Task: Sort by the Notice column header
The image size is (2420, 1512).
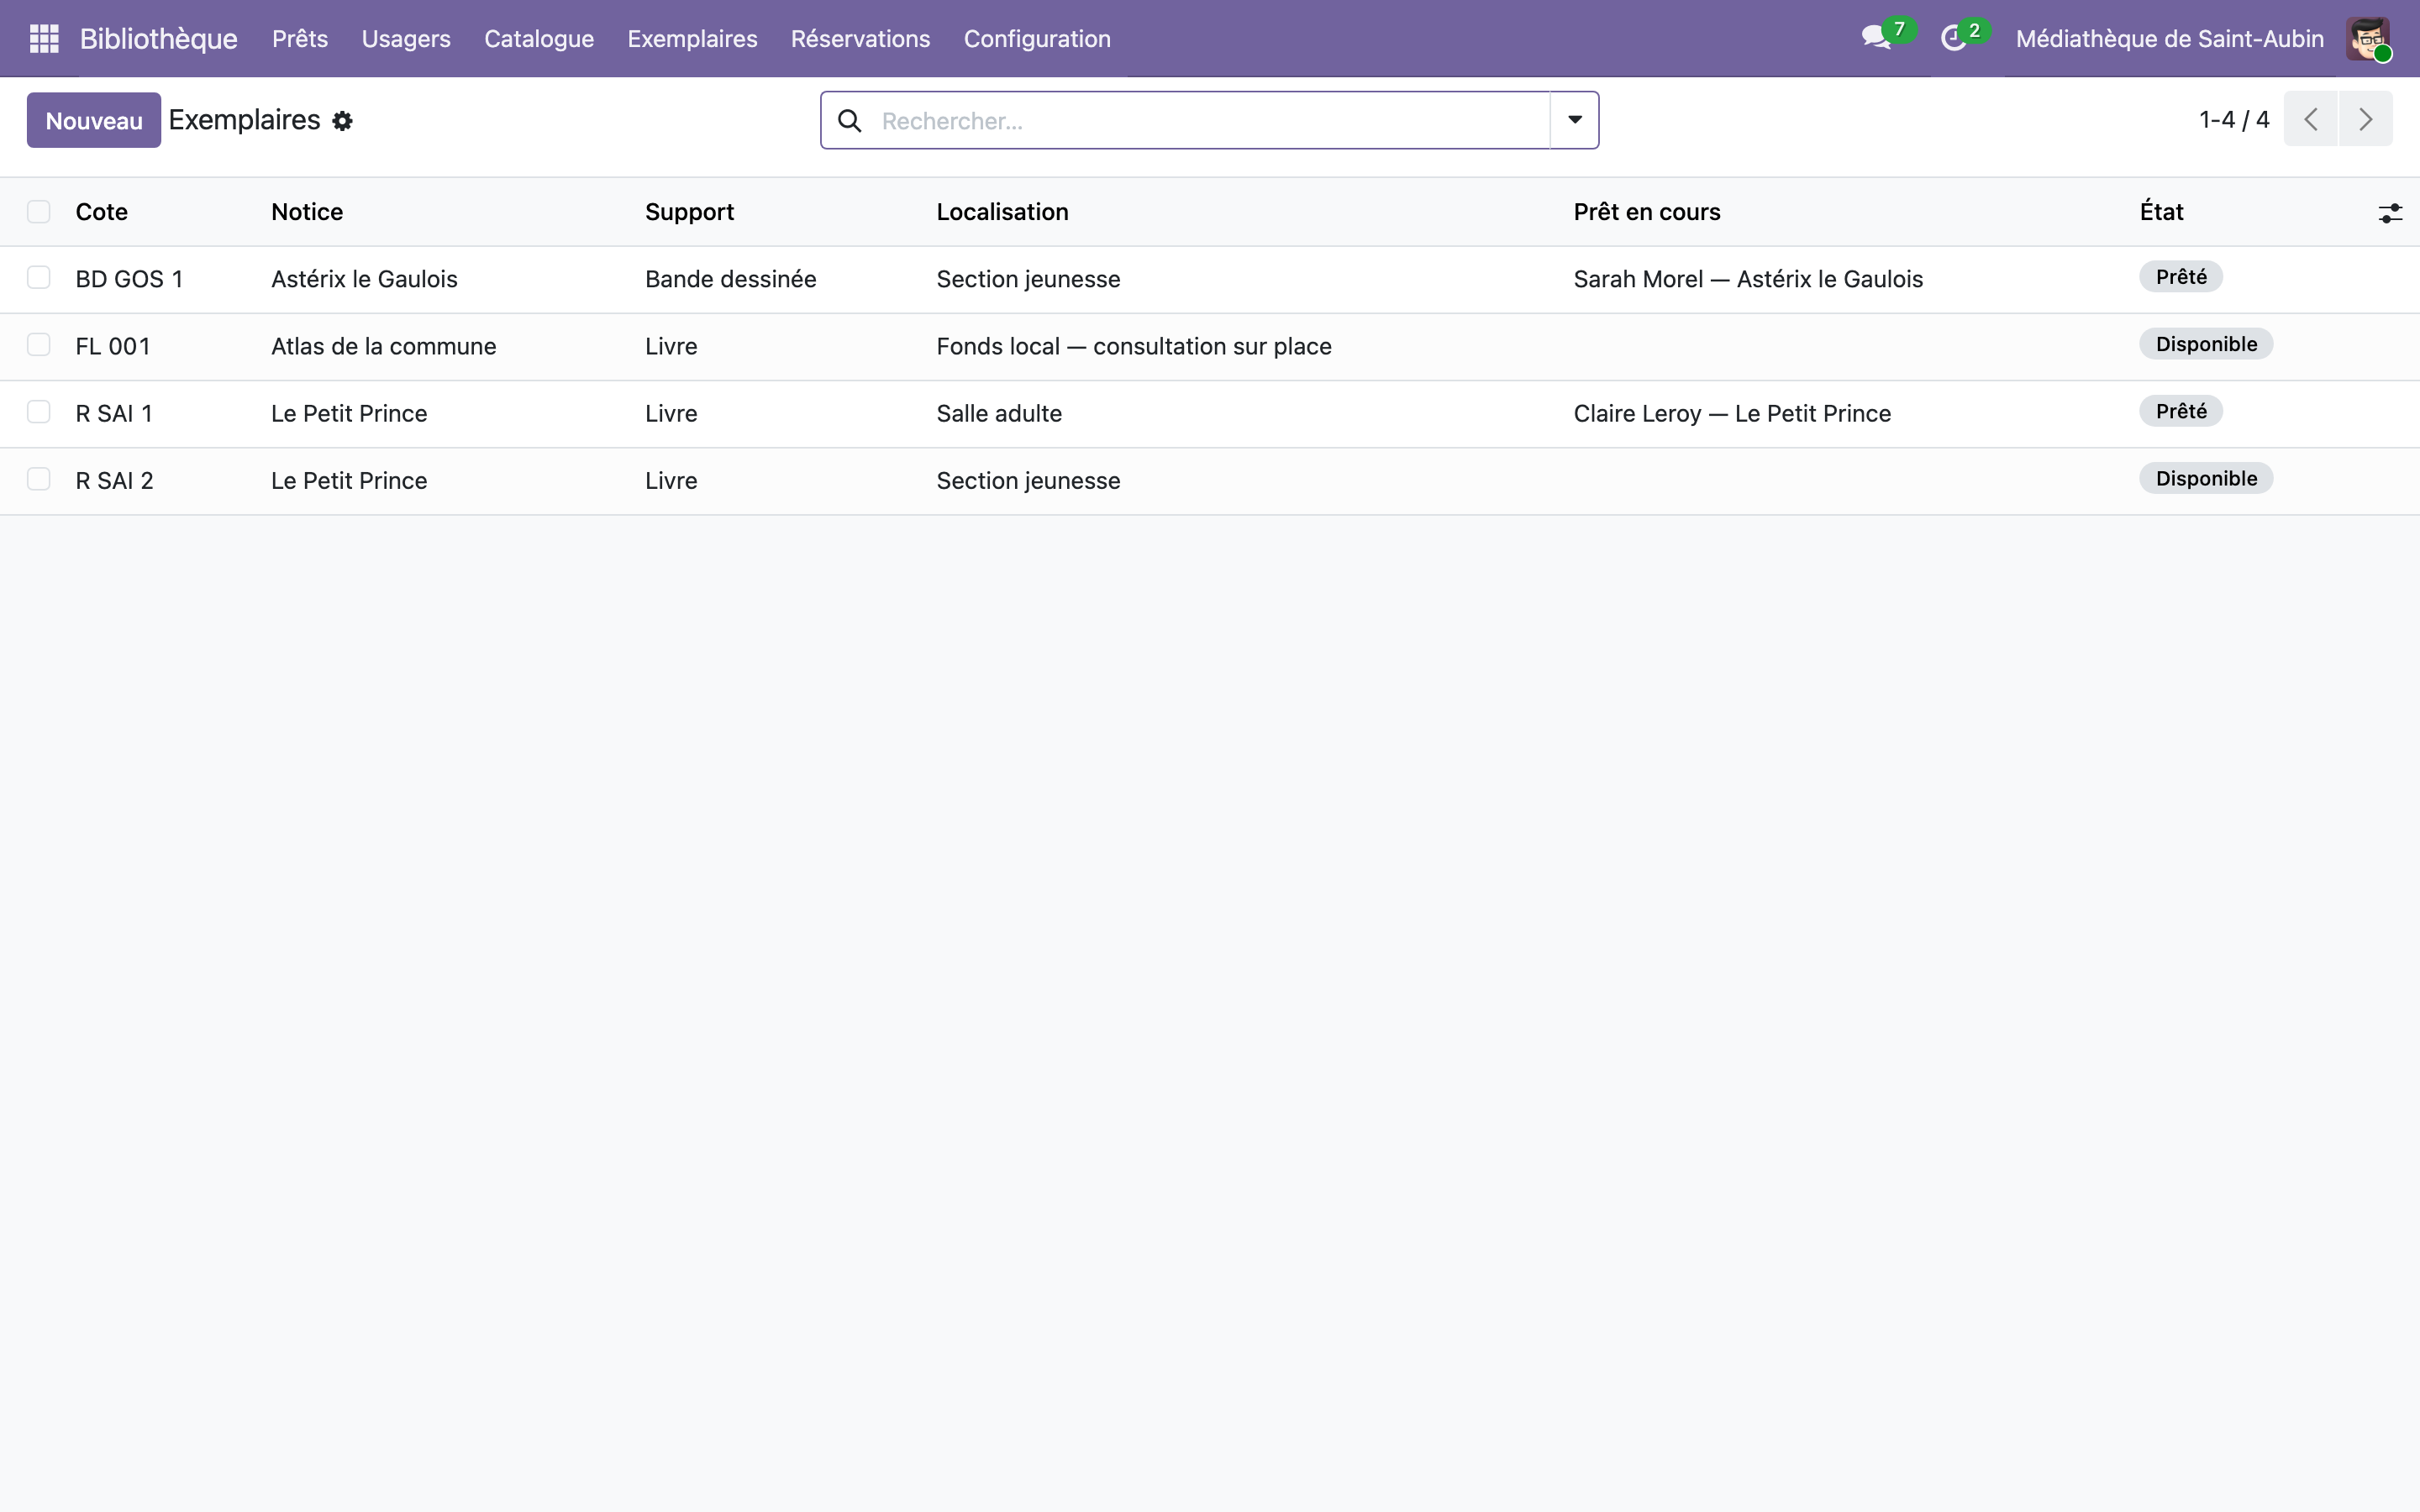Action: 307,212
